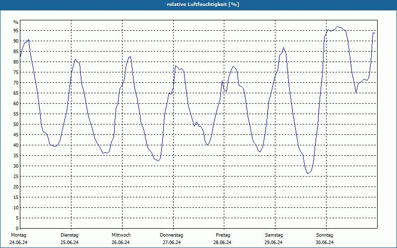Screen dimensions: 397x248
Task: Click the y-axis value 10
Action: (x=16, y=207)
